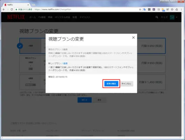Click the キャンセル button in the dialog
This screenshot has width=185, height=140.
pos(126,84)
